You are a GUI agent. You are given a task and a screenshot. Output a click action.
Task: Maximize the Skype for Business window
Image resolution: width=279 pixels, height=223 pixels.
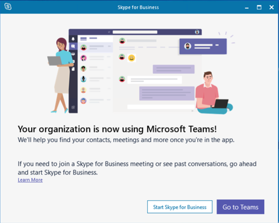click(x=259, y=7)
